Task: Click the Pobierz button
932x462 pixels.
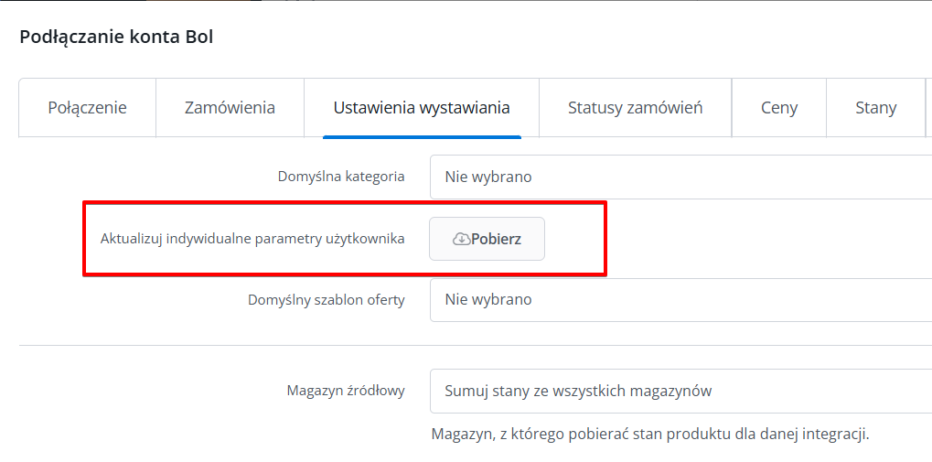Action: [487, 239]
